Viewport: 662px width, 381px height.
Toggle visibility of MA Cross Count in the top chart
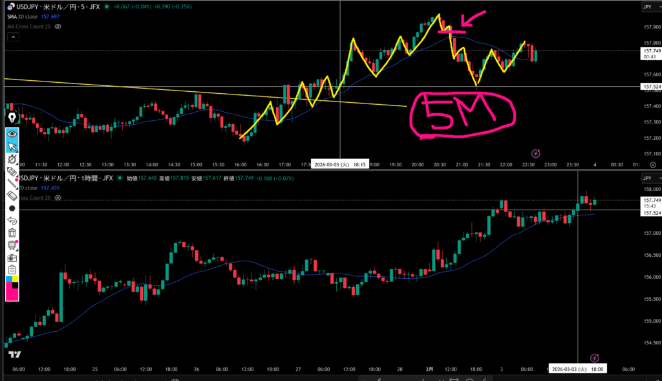(x=58, y=27)
